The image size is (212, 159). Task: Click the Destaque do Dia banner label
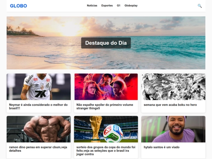click(106, 43)
